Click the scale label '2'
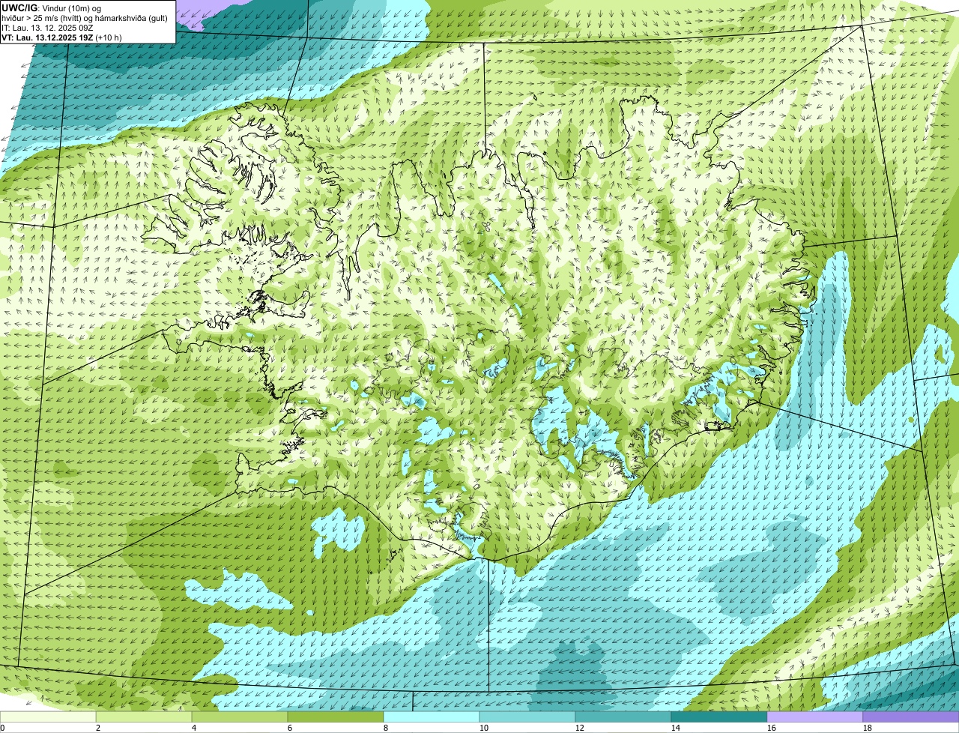 pos(98,728)
